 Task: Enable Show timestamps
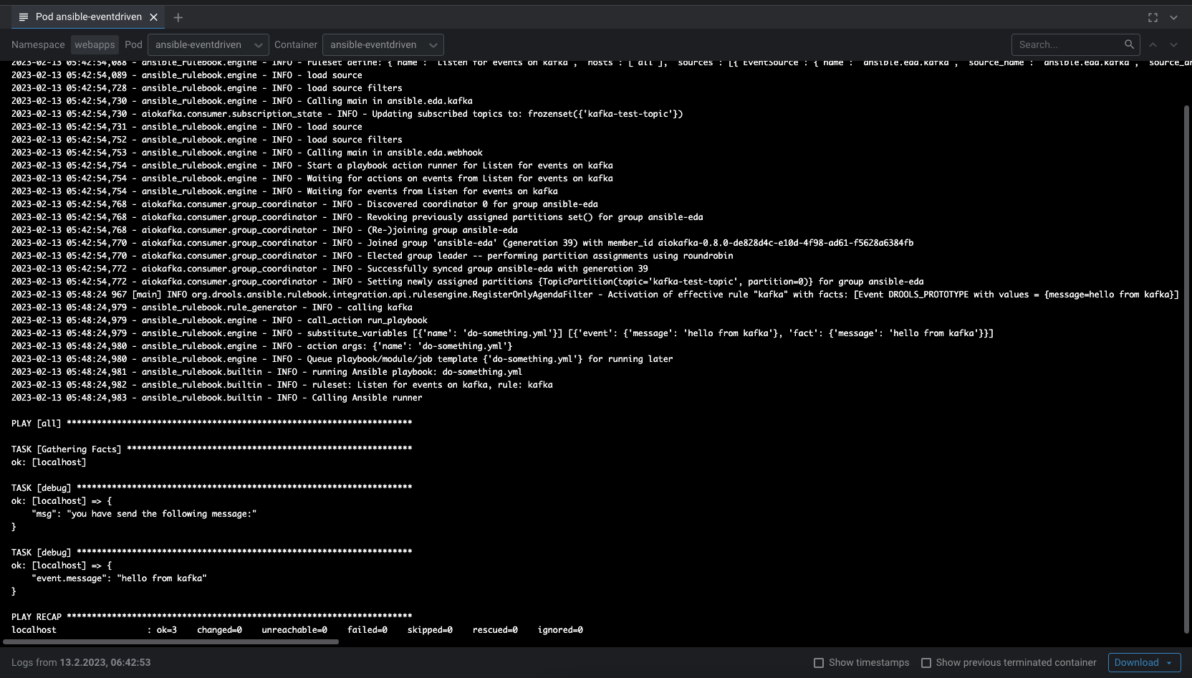pos(817,663)
